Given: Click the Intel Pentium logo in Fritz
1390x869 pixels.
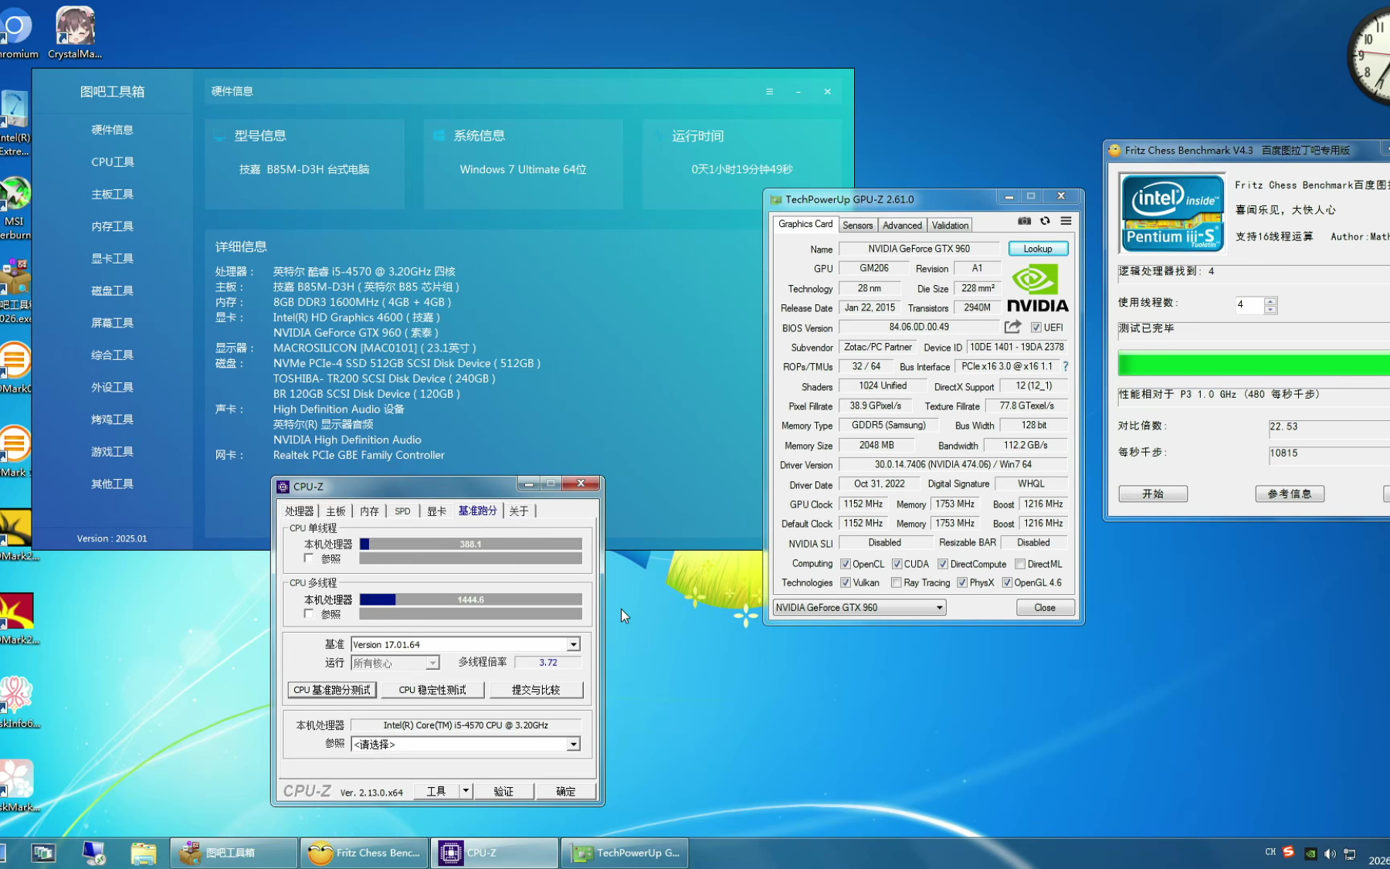Looking at the screenshot, I should pyautogui.click(x=1172, y=212).
